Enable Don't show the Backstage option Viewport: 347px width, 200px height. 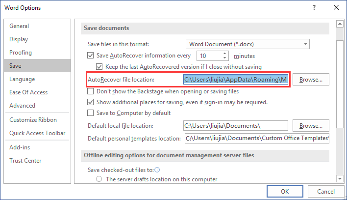pyautogui.click(x=90, y=91)
